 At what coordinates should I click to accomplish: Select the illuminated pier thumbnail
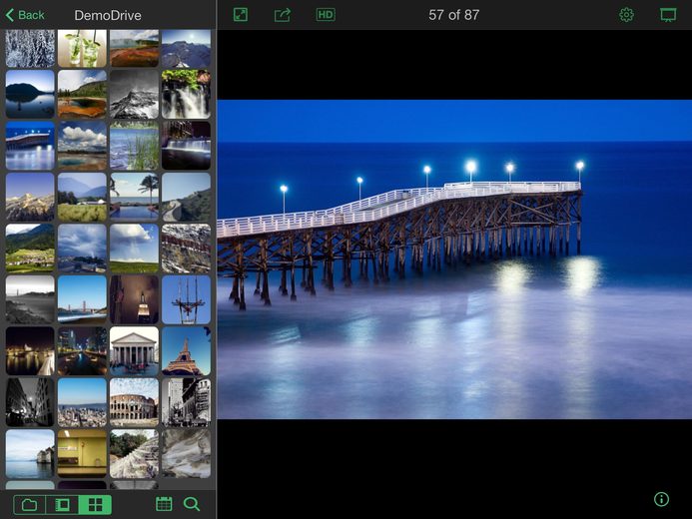[30, 146]
